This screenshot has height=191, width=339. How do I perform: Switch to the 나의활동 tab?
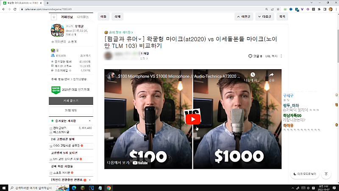[x=83, y=17]
